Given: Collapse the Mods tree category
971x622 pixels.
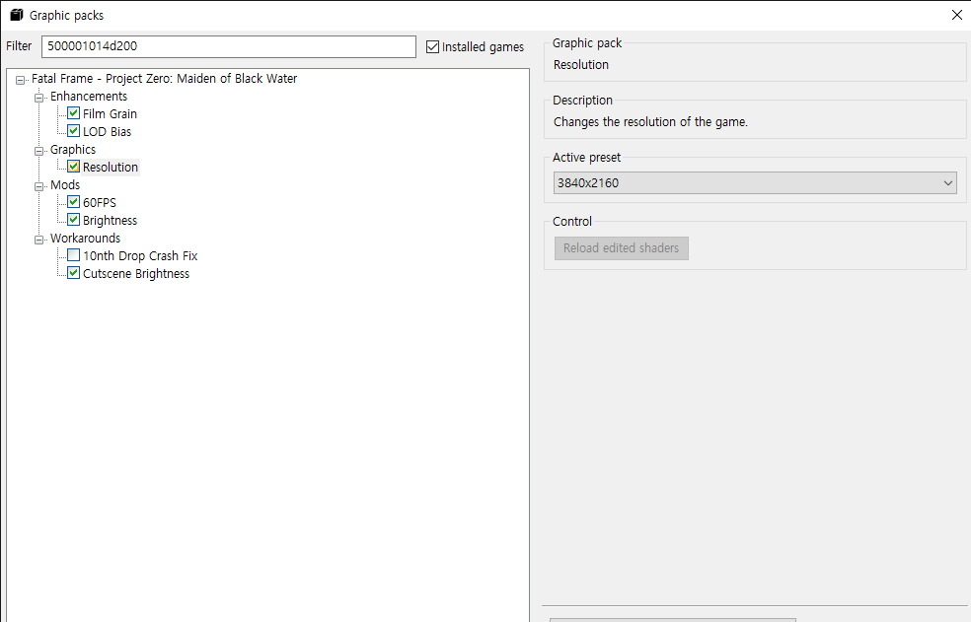Looking at the screenshot, I should (39, 186).
